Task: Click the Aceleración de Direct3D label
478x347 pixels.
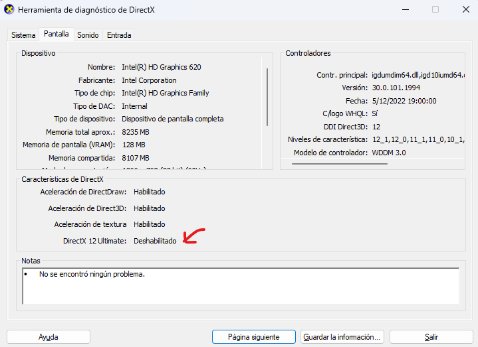Action: pos(87,208)
